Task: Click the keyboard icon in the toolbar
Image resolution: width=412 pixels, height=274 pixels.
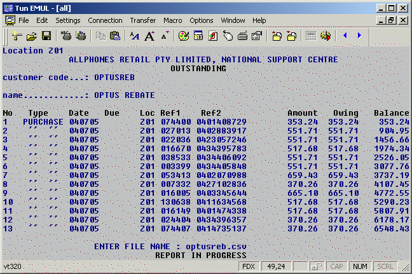Action: (x=243, y=36)
